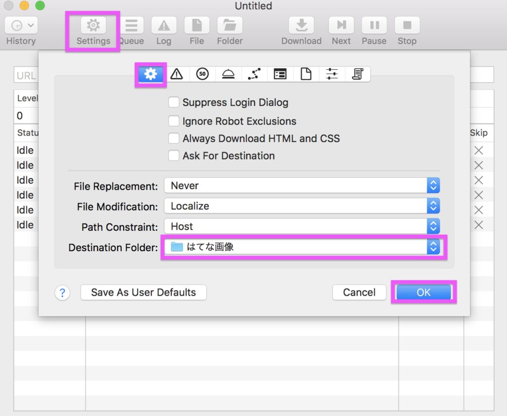Image resolution: width=507 pixels, height=416 pixels.
Task: Select the sliders settings tab
Action: click(332, 74)
